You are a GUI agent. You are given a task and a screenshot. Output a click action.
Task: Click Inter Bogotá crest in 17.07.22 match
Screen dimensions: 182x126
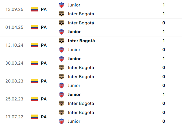point(61,112)
